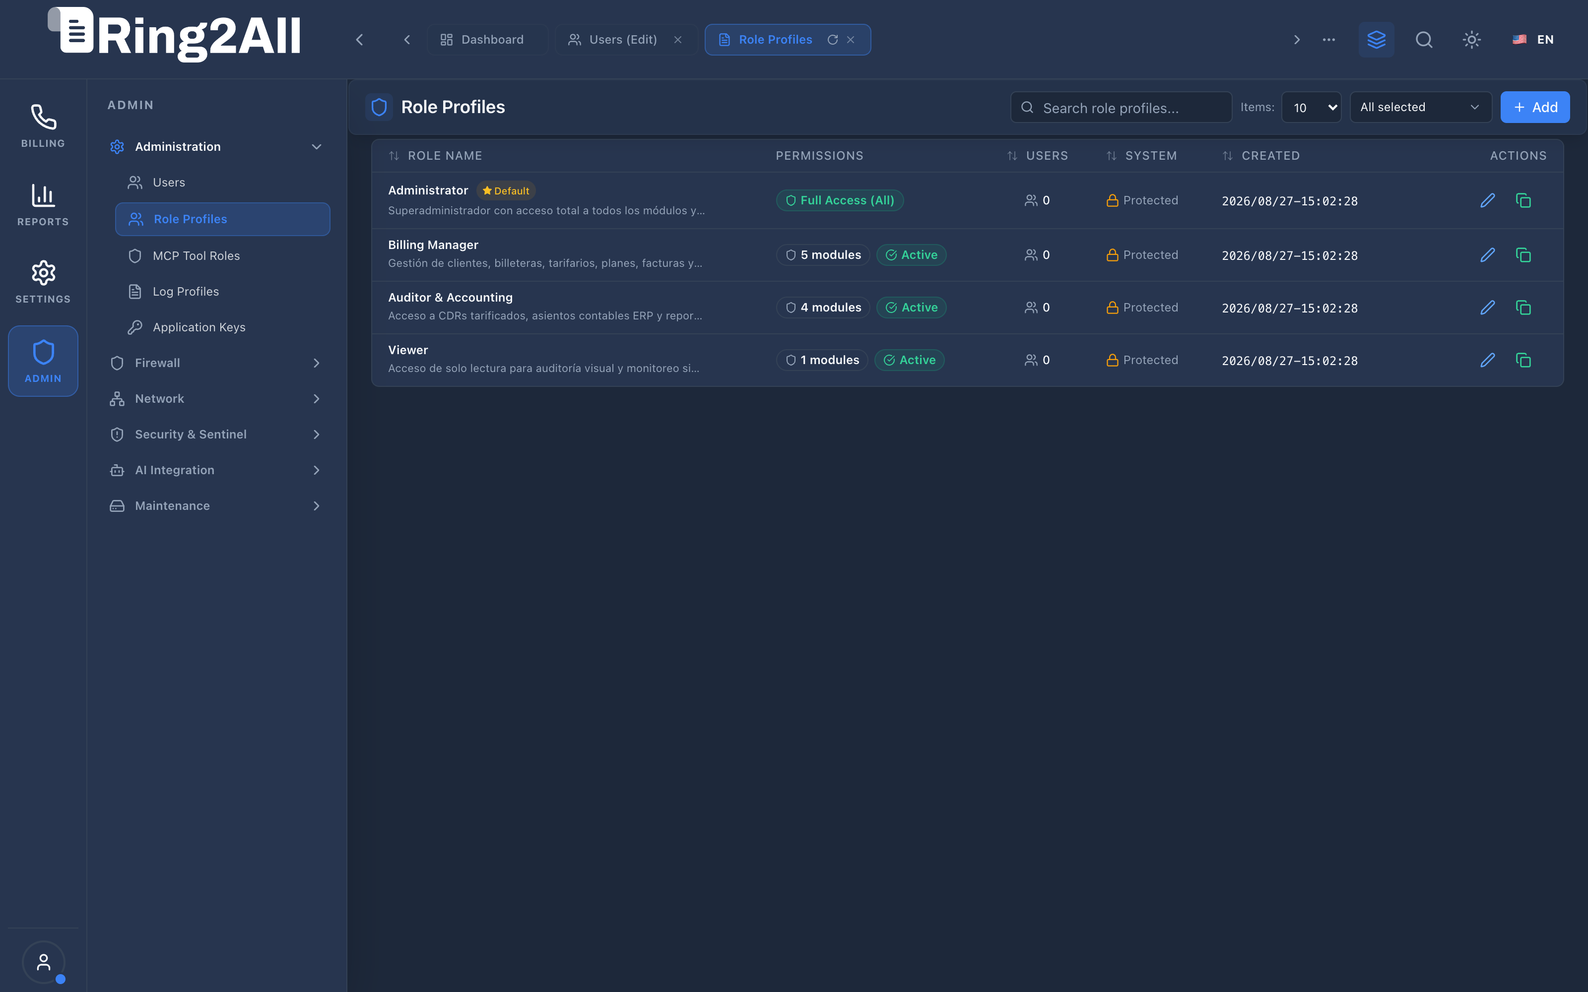
Task: Reload the Role Profiles tab
Action: (833, 39)
